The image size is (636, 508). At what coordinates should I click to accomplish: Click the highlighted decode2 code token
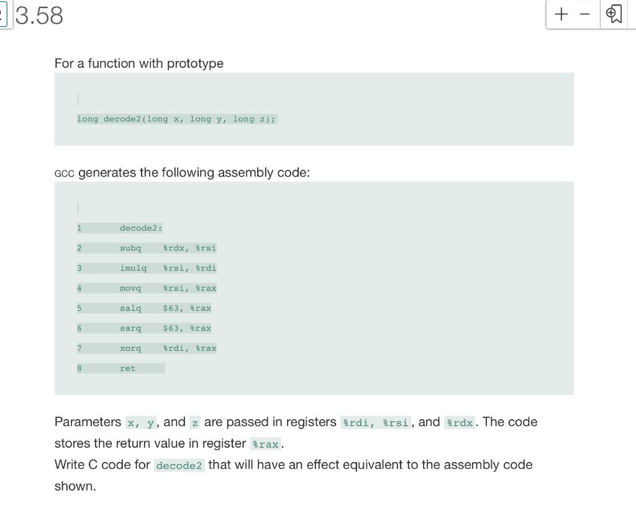coord(179,465)
